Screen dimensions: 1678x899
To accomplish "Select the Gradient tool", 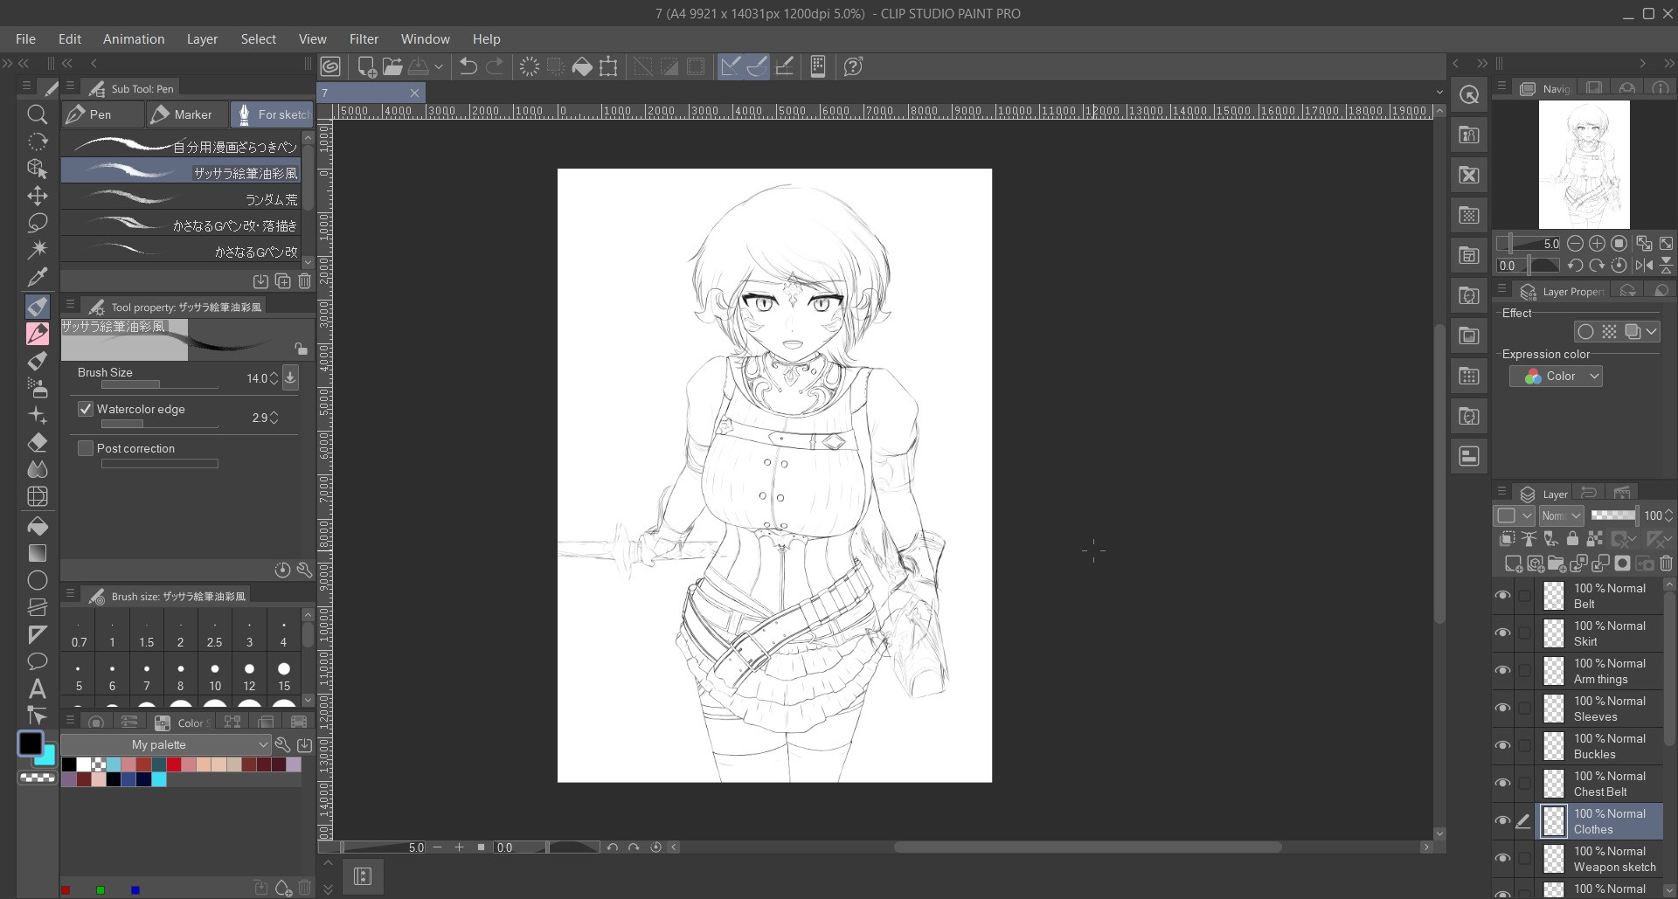I will point(37,553).
